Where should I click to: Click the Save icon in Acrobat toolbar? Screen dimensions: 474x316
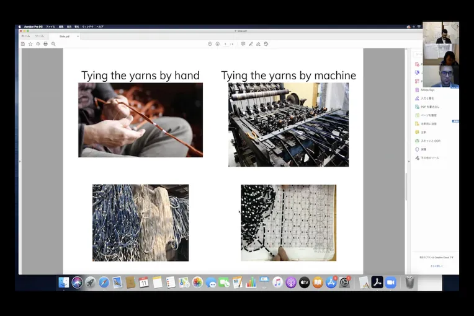pyautogui.click(x=23, y=44)
